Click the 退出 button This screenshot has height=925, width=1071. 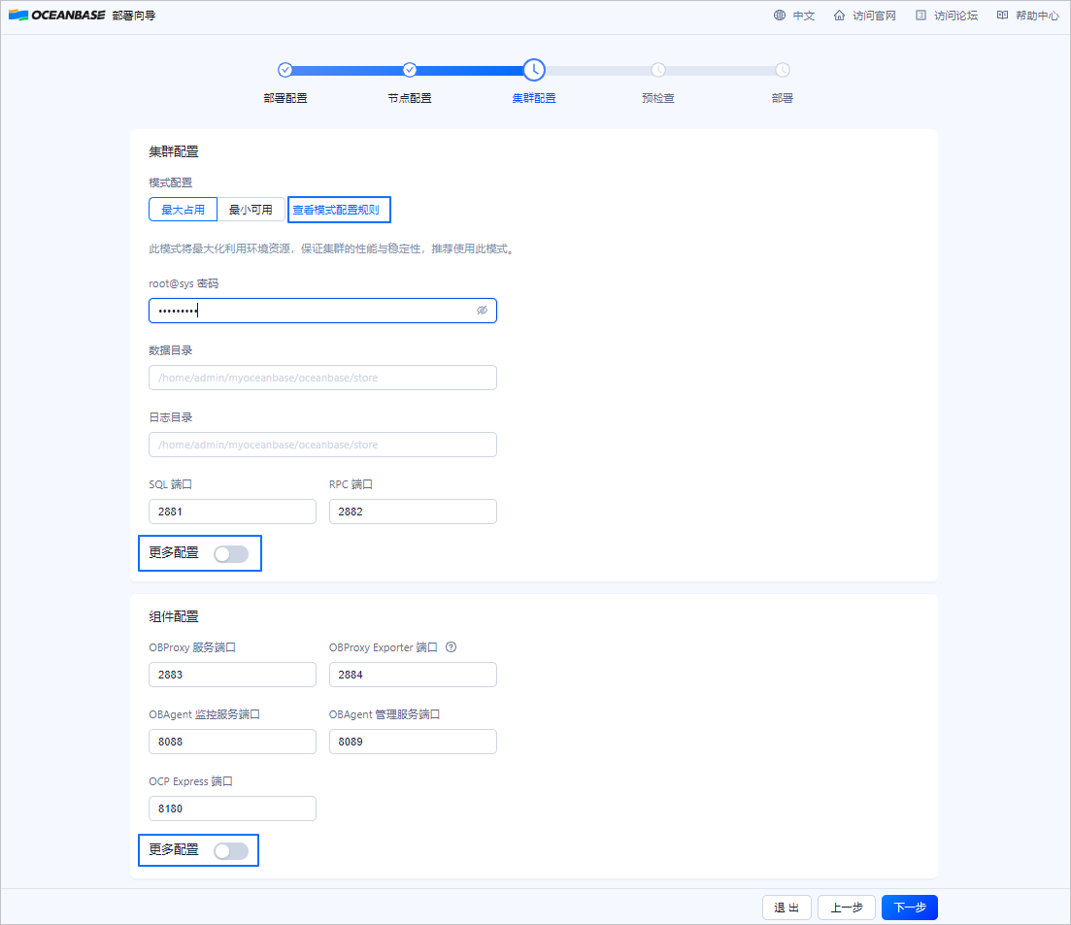[787, 908]
